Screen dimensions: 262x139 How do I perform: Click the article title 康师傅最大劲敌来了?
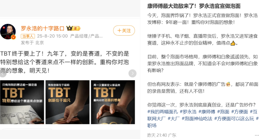[194, 6]
